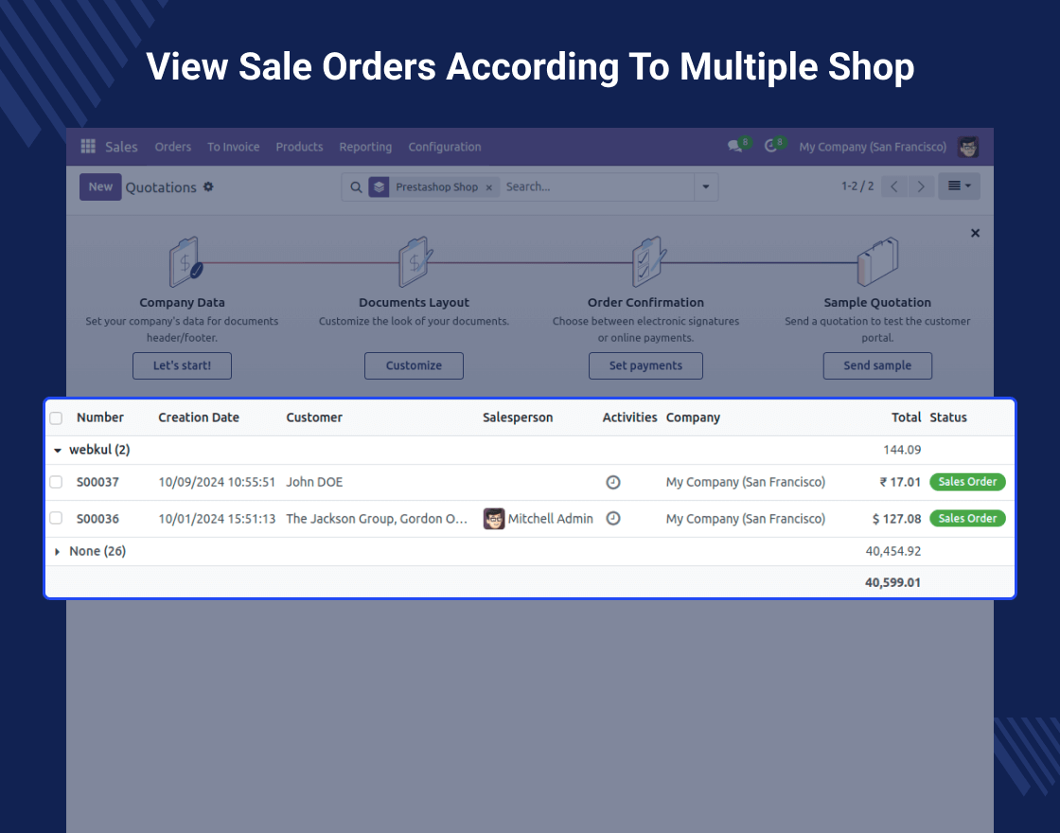Click the Sales Order status badge for S00036
The image size is (1060, 833).
point(967,519)
